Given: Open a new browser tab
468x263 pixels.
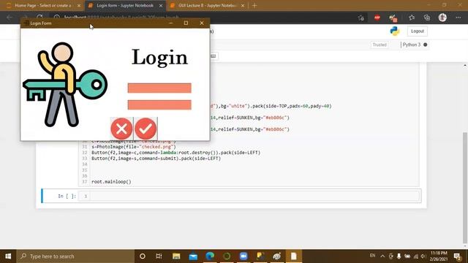Looking at the screenshot, I should tap(254, 5).
